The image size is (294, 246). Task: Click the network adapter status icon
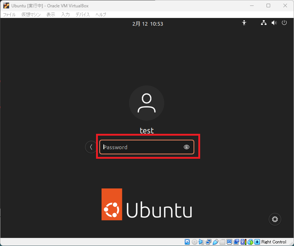[208, 242]
